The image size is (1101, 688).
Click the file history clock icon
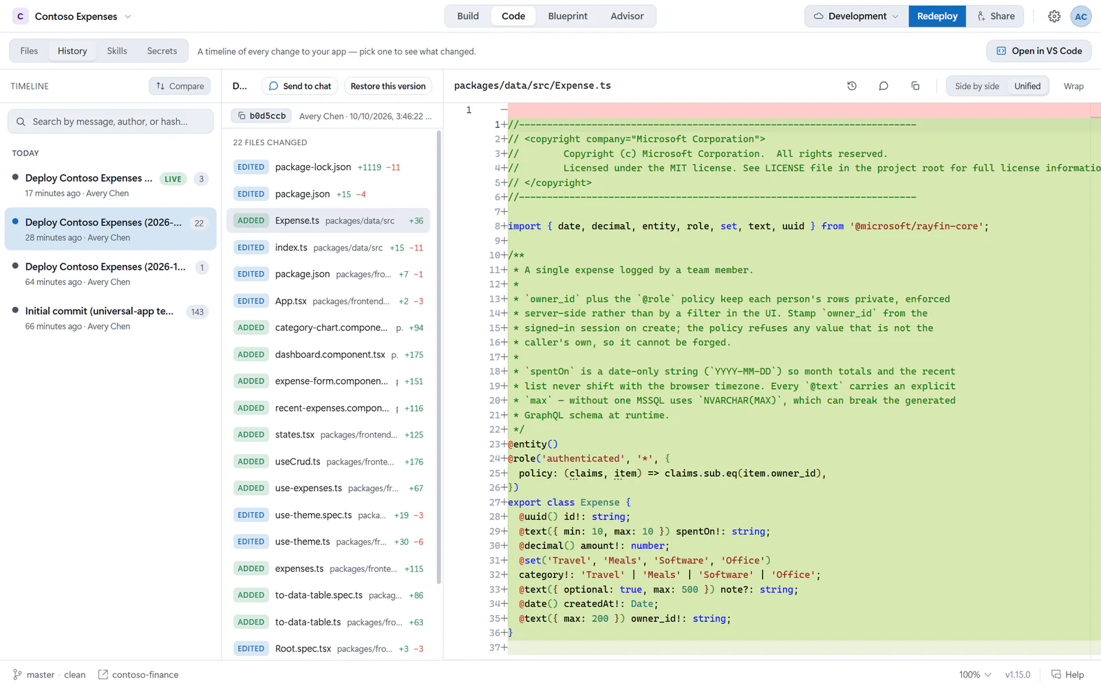[852, 86]
